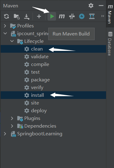114x168 pixels.
Task: Open the Database side tab
Action: (x=110, y=43)
